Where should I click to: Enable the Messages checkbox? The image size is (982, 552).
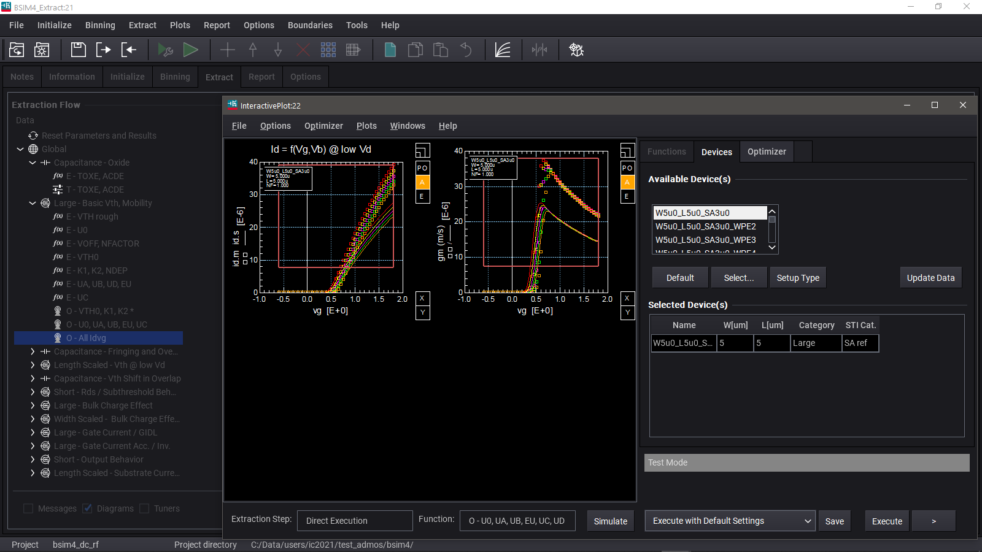[28, 508]
